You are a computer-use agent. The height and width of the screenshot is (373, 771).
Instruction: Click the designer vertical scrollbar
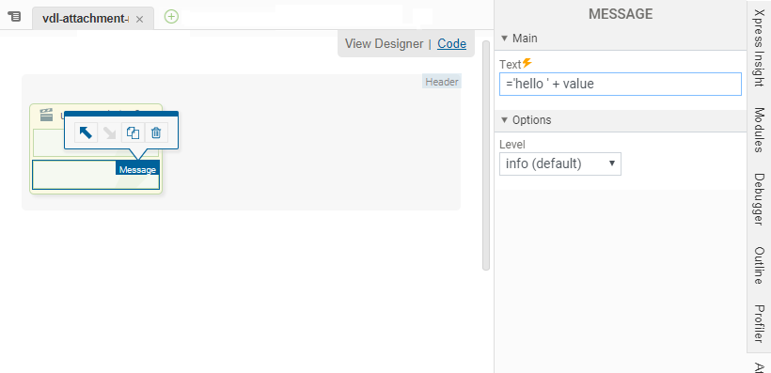click(486, 155)
